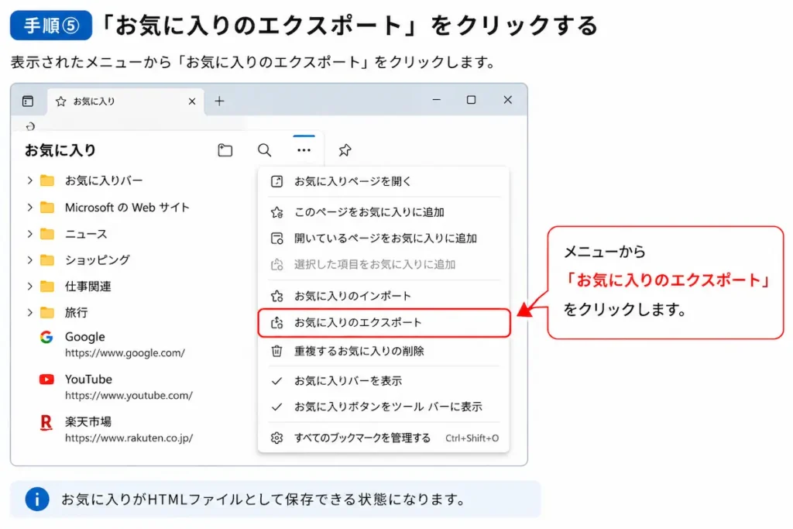
Task: Choose お気に入りのインポート menu item
Action: pyautogui.click(x=383, y=296)
